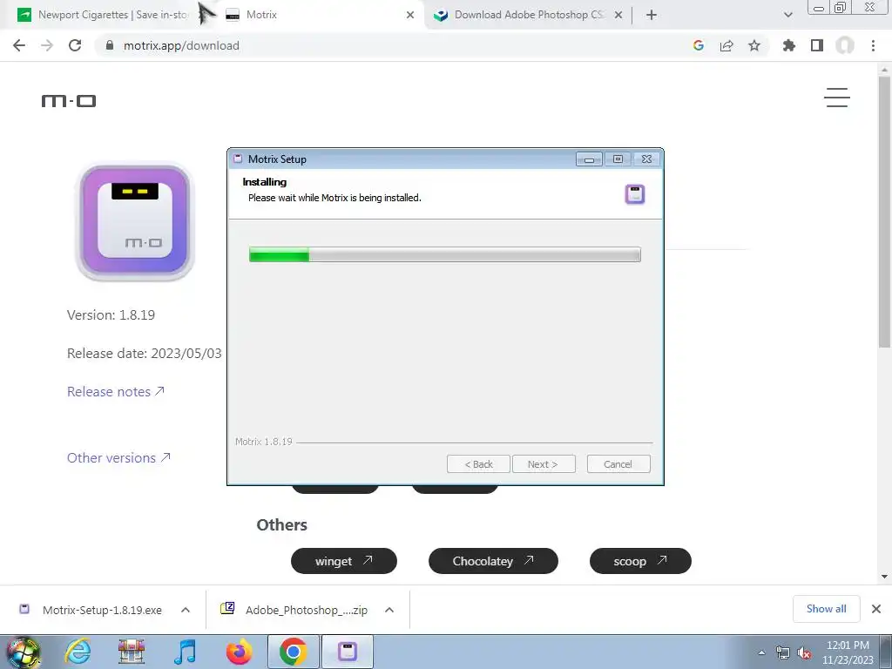Minimize the Motrix Setup window
The width and height of the screenshot is (892, 669).
[x=589, y=159]
